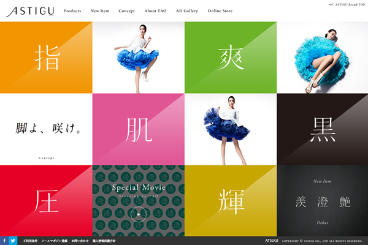The width and height of the screenshot is (368, 245).
Task: Click the ASTIGU logo
Action: (28, 11)
